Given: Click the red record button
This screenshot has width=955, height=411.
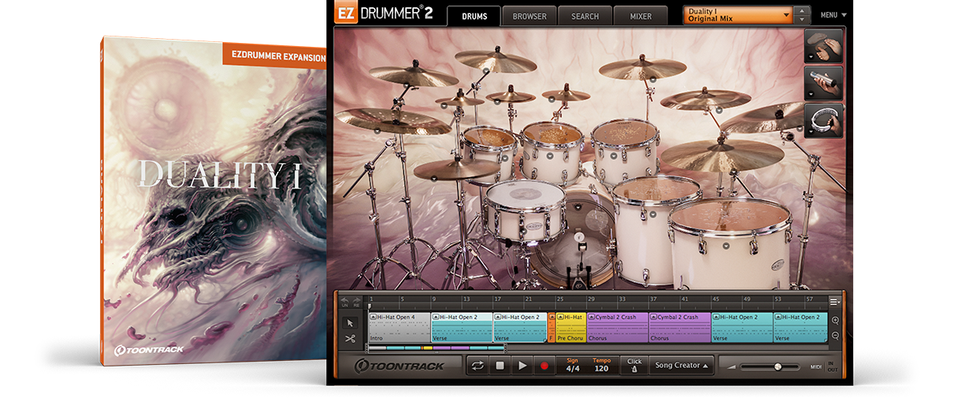Looking at the screenshot, I should point(544,366).
